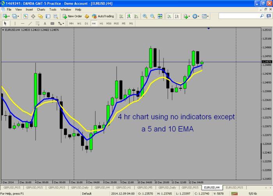Image resolution: width=273 pixels, height=196 pixels.
Task: Switch chart to candlesticks mode
Action: (129, 16)
